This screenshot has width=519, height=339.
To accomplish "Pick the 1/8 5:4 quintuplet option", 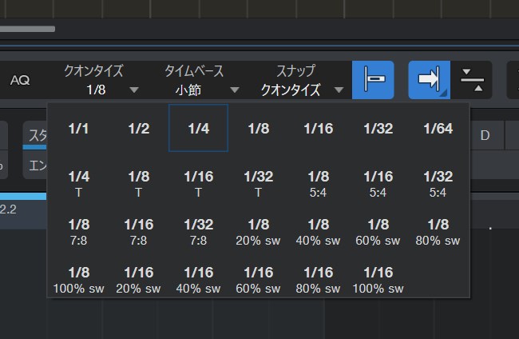I will click(x=318, y=183).
